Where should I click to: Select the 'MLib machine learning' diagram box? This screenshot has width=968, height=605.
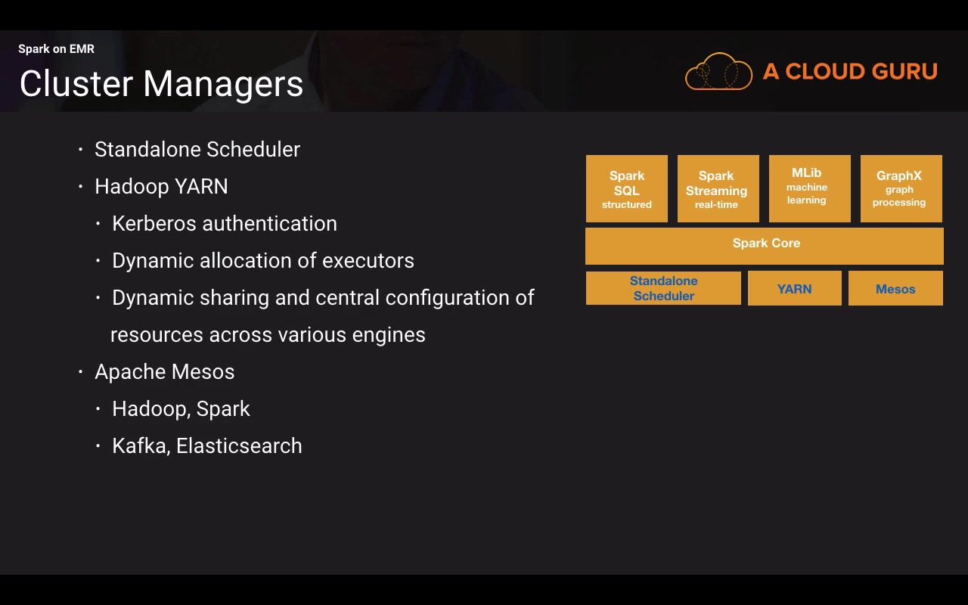810,189
